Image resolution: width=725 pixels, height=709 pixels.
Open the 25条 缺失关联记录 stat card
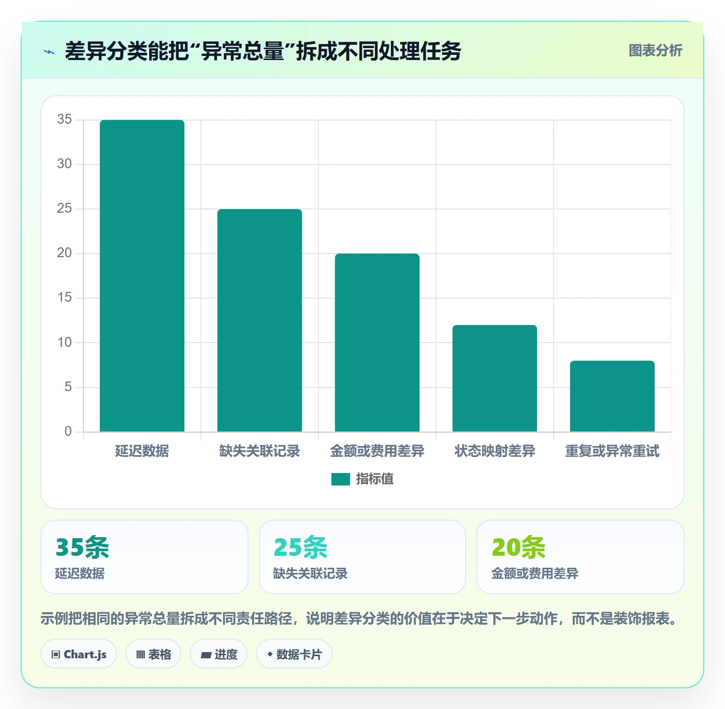363,557
